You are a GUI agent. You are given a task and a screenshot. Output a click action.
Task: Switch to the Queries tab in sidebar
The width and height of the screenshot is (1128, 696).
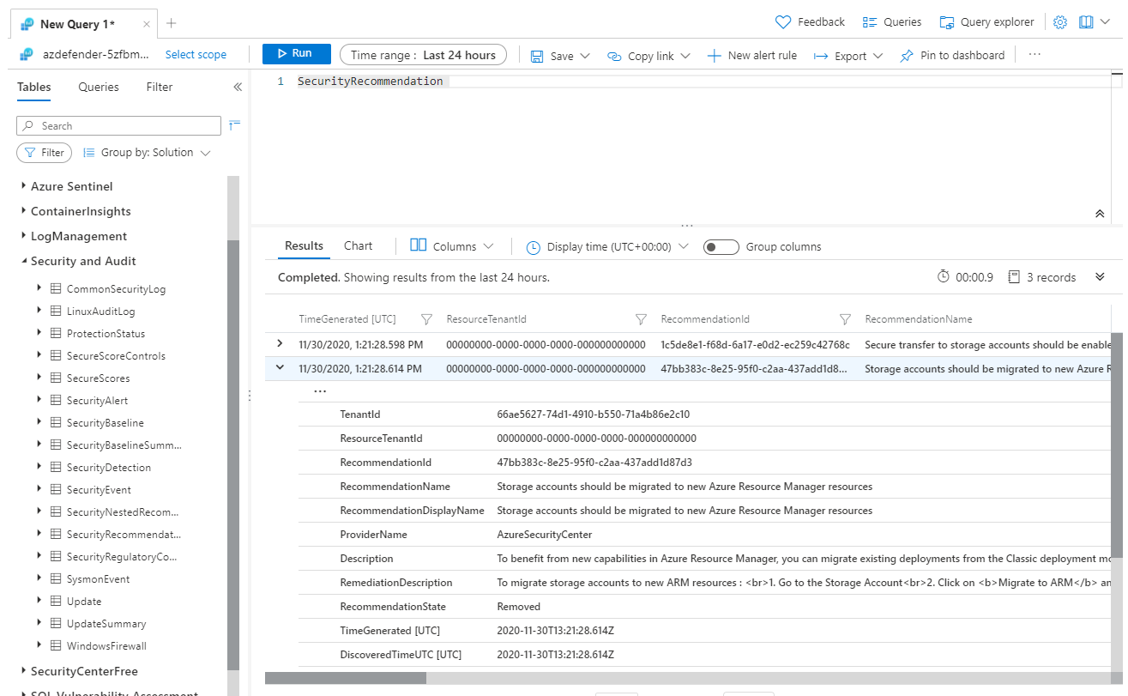point(99,88)
